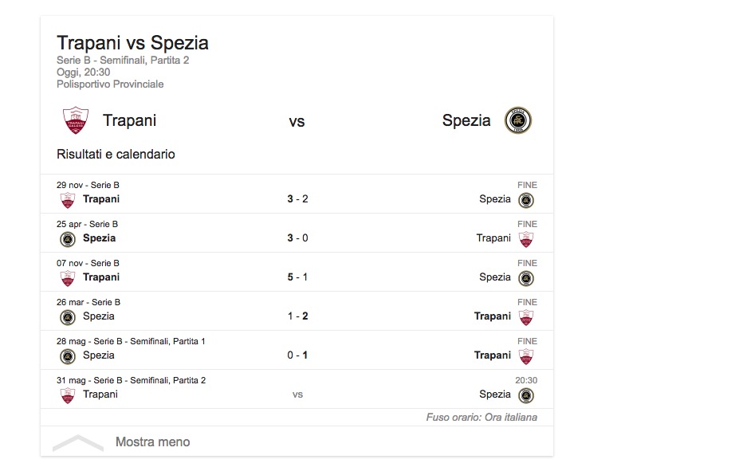The height and width of the screenshot is (471, 739).
Task: Click Trapani crest in 29 nov match
Action: (68, 200)
